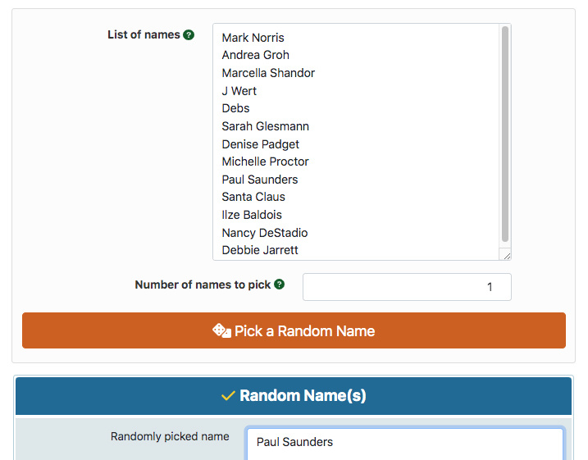Click the dice icon on the orange button
The image size is (588, 460).
coord(221,331)
